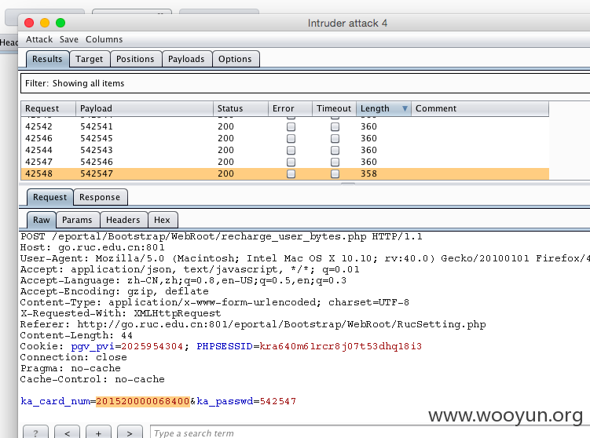Click the PHPSESSID cookie value
590x438 pixels.
point(340,347)
